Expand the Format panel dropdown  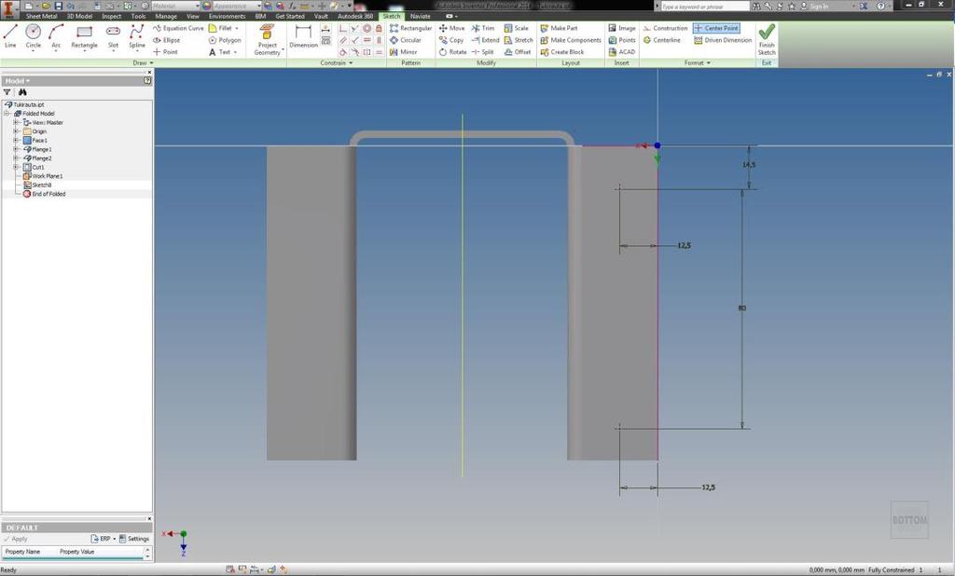click(x=698, y=62)
